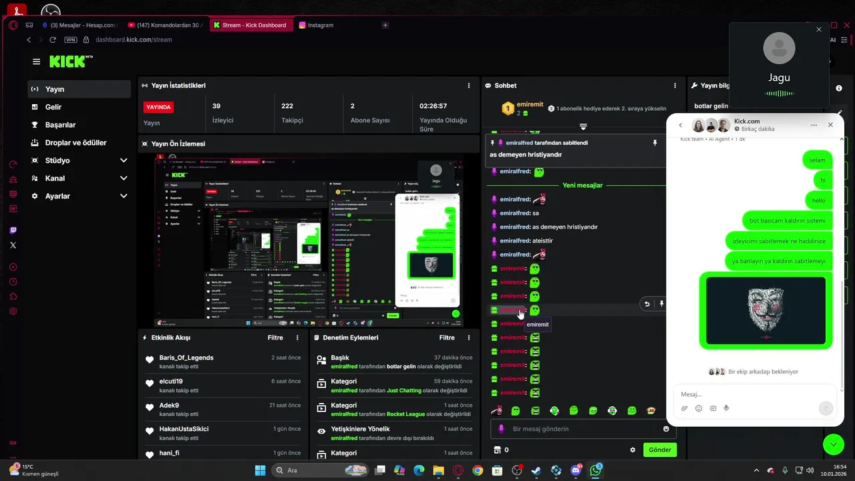Click the Windows Start button

(260, 470)
